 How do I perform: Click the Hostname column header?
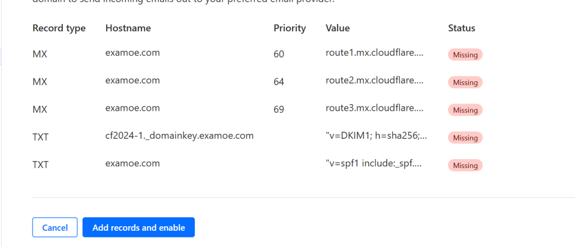[x=128, y=28]
